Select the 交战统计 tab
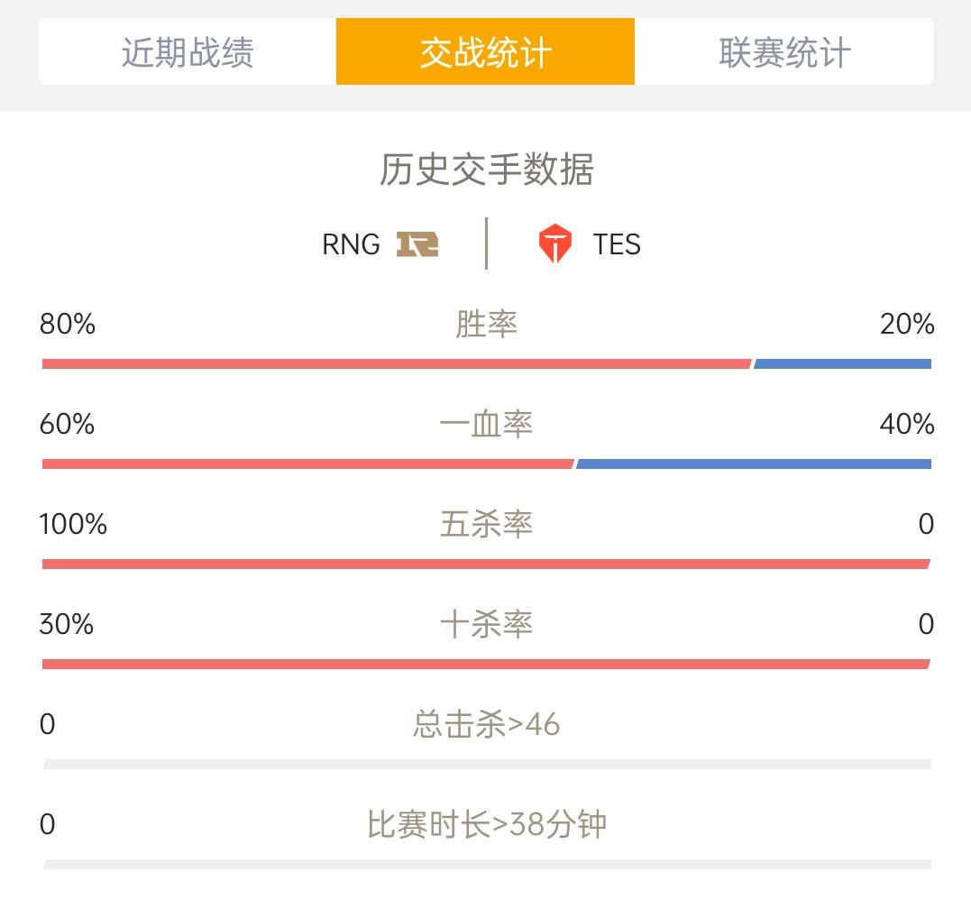The width and height of the screenshot is (971, 900). [485, 51]
